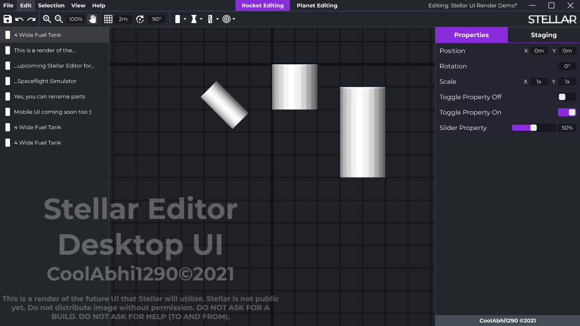Click the Position Y 0m field
The width and height of the screenshot is (580, 326).
click(x=567, y=51)
